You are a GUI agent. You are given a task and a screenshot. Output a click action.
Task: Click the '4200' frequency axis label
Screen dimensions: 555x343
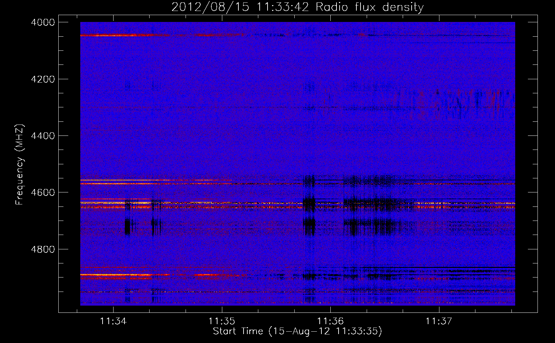point(43,79)
